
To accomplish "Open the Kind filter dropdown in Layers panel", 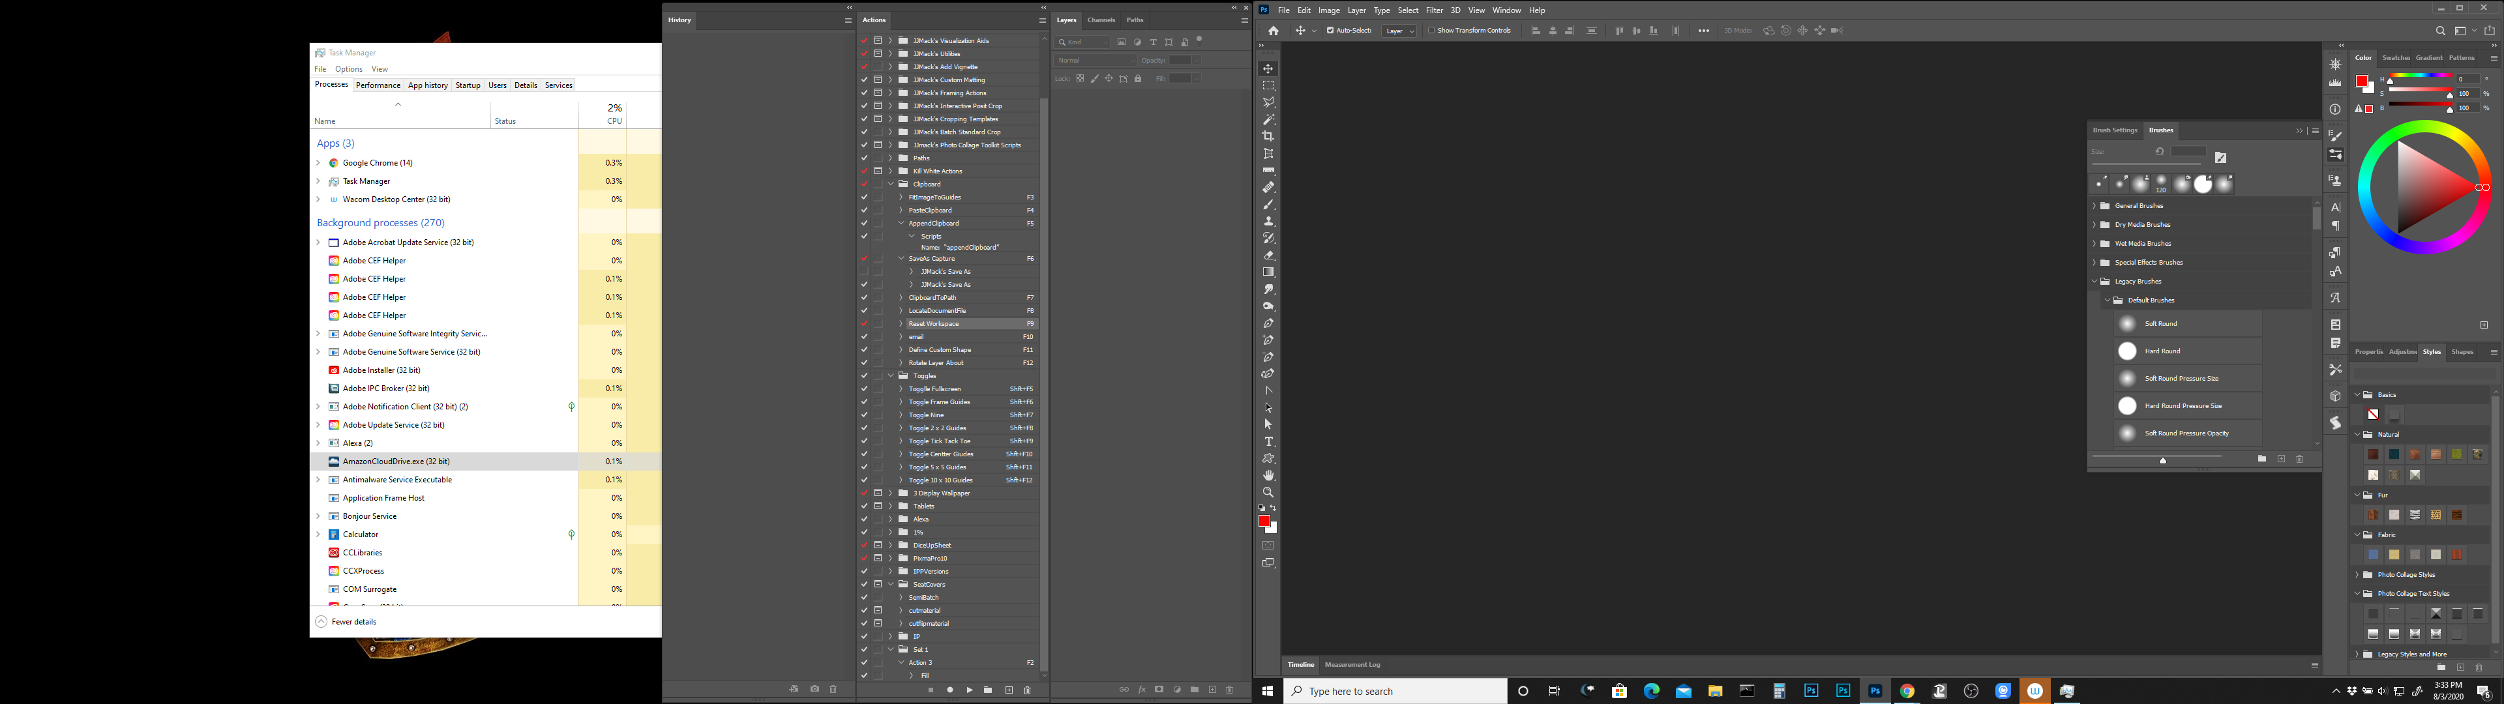I will [1082, 42].
